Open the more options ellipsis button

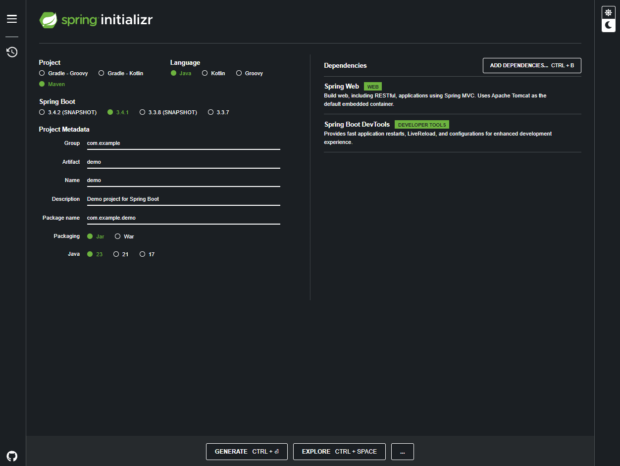pyautogui.click(x=402, y=452)
